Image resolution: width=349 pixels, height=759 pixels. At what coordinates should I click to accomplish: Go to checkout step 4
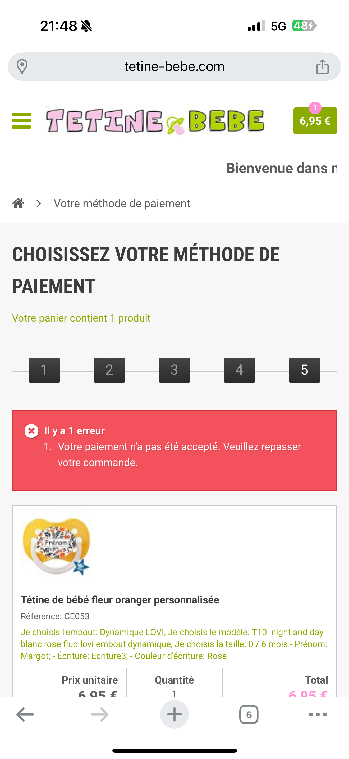[240, 370]
